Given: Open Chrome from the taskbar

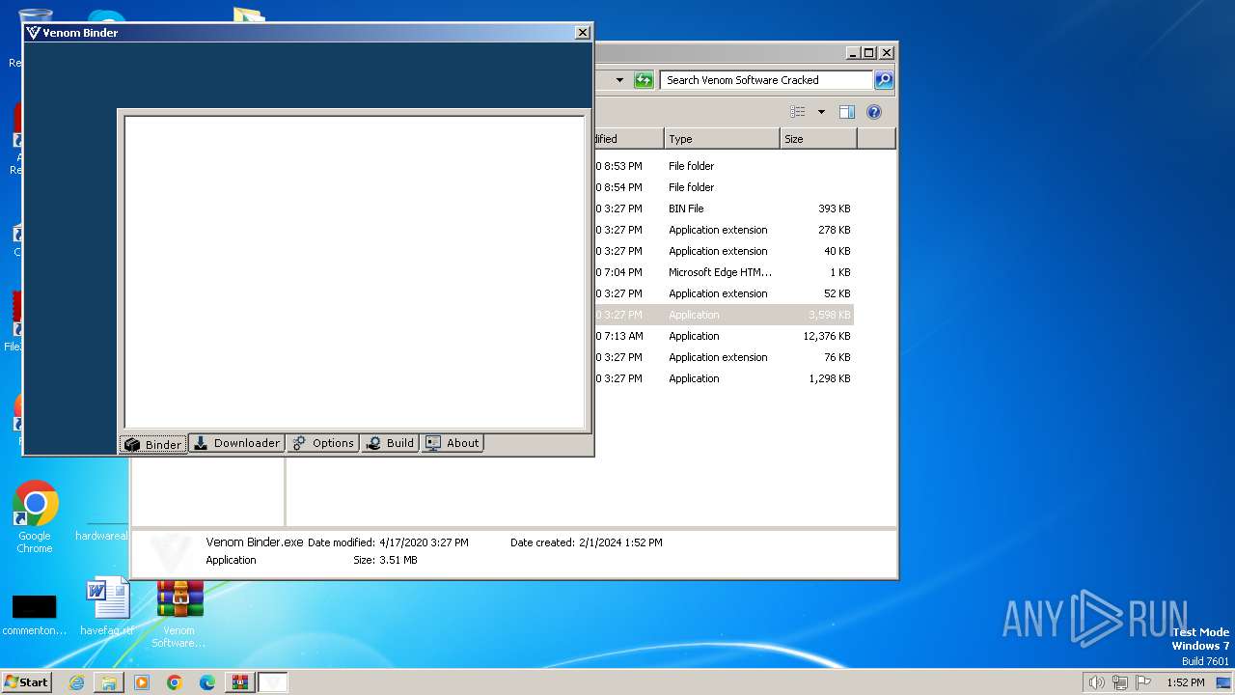Looking at the screenshot, I should (175, 682).
